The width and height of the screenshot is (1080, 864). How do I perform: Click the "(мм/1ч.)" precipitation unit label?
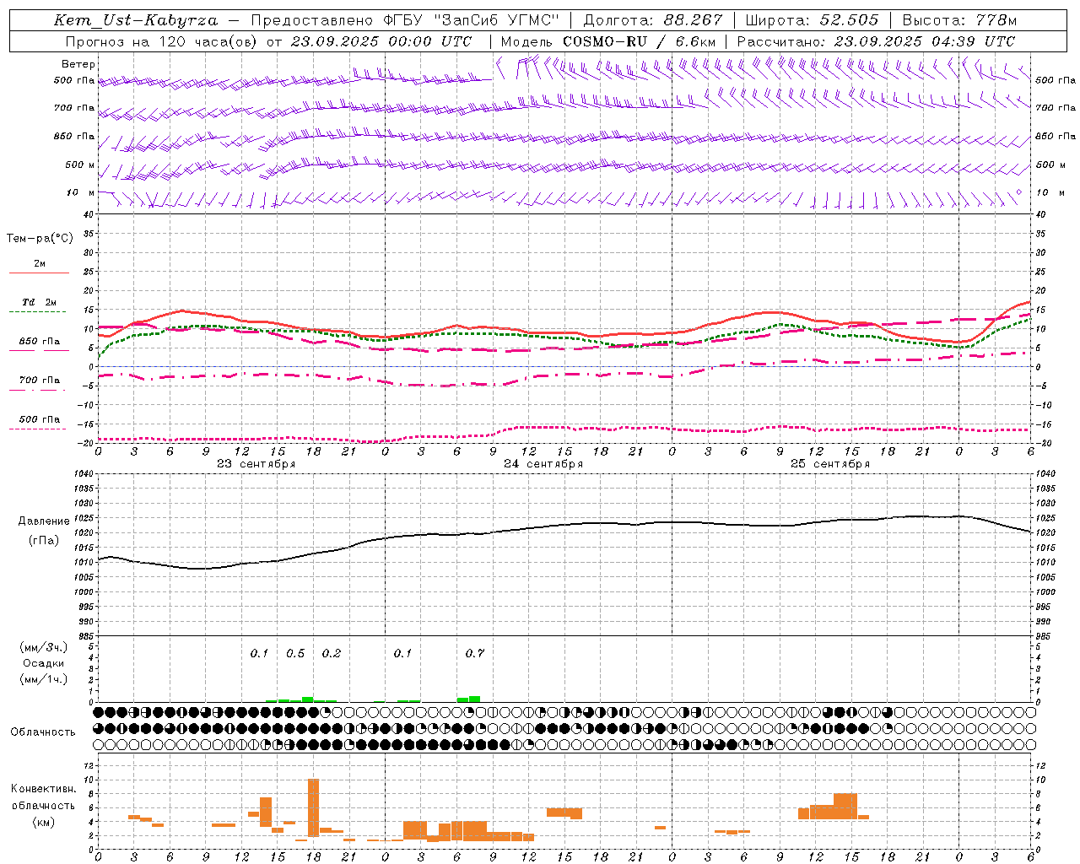click(x=44, y=679)
